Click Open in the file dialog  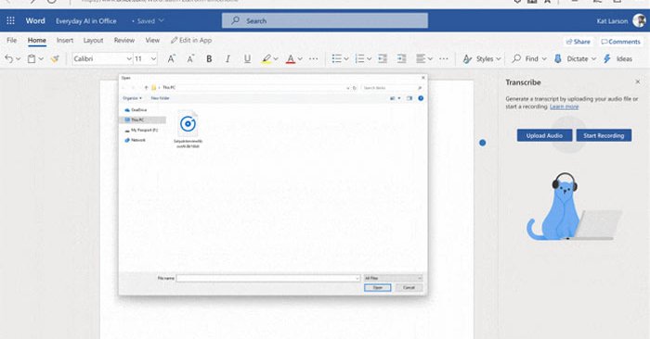pyautogui.click(x=377, y=287)
